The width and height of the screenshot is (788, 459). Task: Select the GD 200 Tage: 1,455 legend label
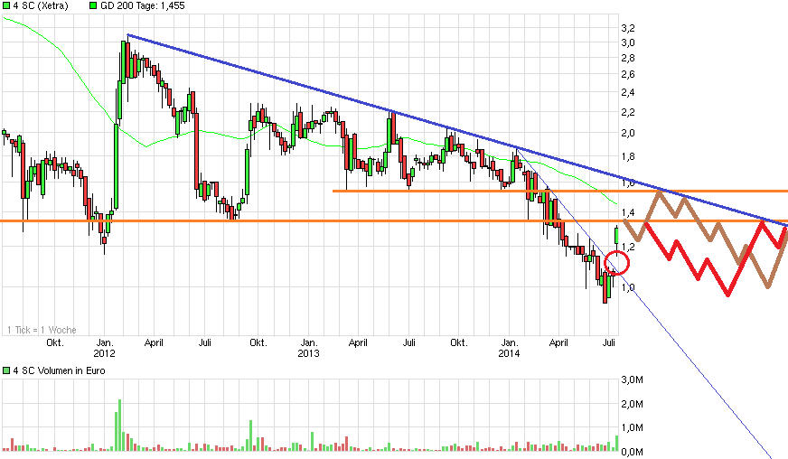pos(142,6)
